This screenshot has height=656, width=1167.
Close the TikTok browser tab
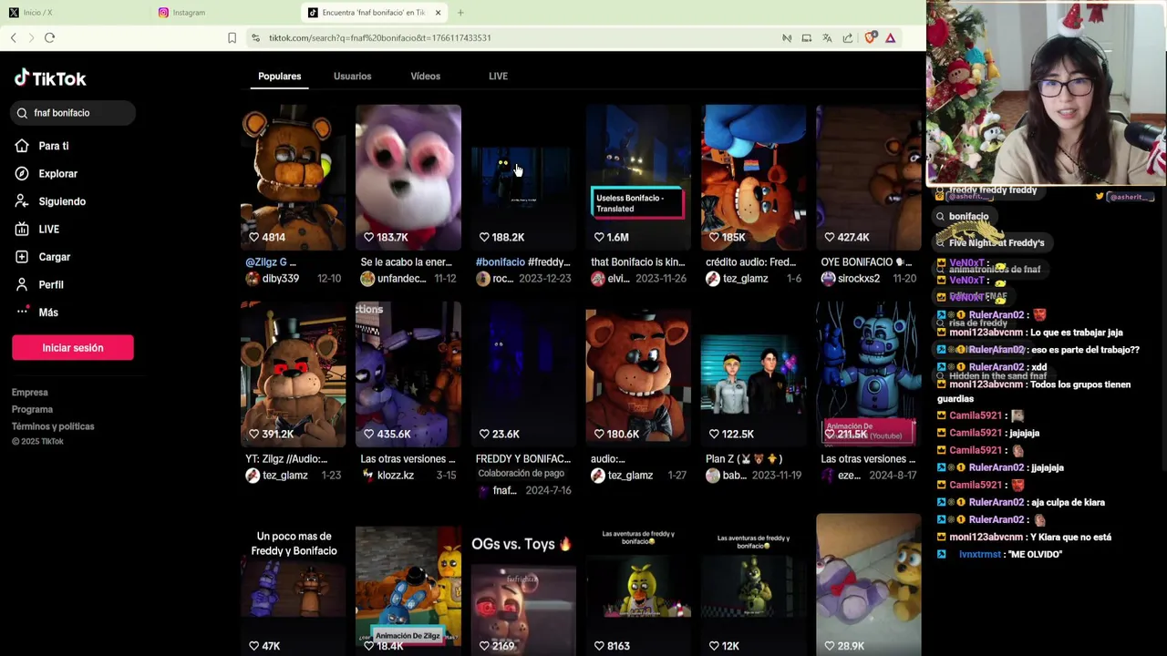438,13
